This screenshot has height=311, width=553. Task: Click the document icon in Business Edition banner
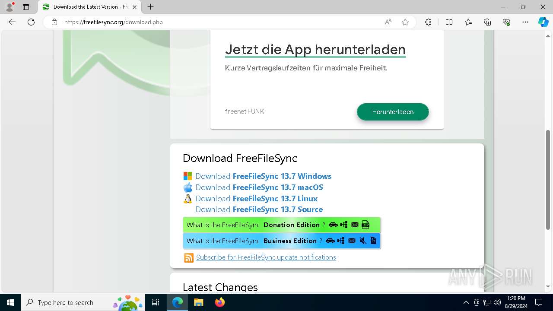tap(373, 241)
